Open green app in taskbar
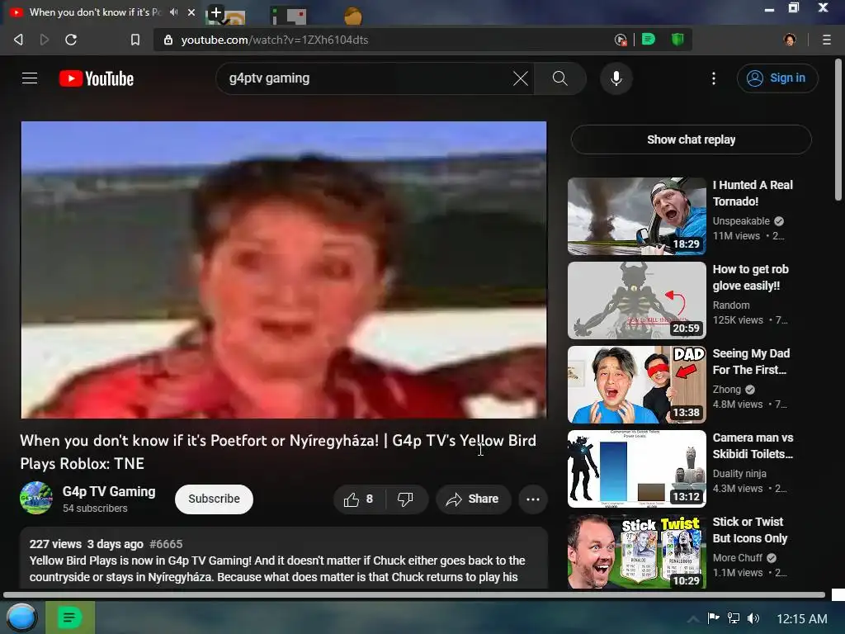The image size is (845, 634). coord(70,617)
